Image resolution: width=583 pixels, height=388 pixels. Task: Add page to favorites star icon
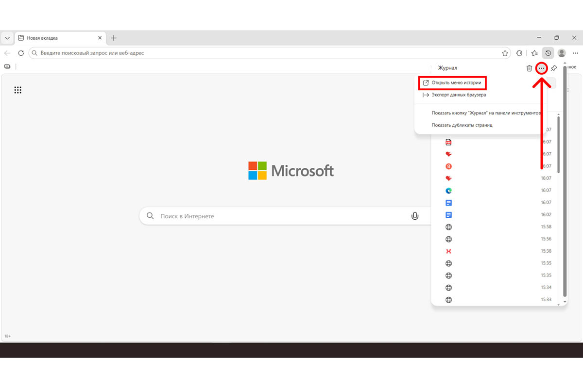click(x=505, y=53)
